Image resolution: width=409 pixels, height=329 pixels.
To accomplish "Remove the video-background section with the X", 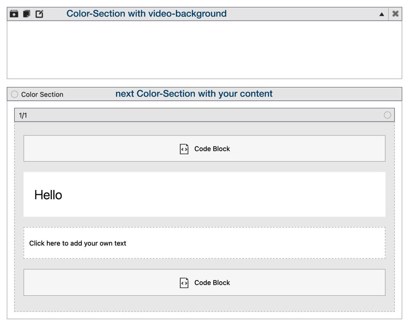I will pyautogui.click(x=395, y=14).
